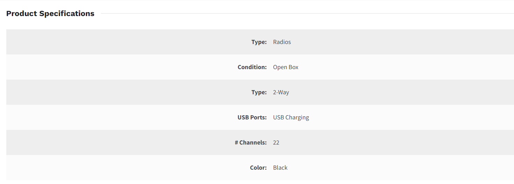The width and height of the screenshot is (514, 184).
Task: Click the # Channels label
Action: coord(251,142)
